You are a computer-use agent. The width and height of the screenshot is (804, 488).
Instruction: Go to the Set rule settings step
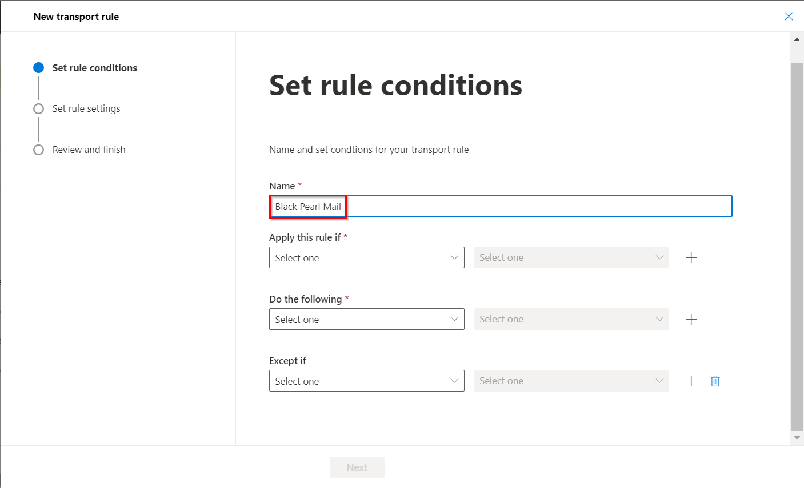[86, 108]
